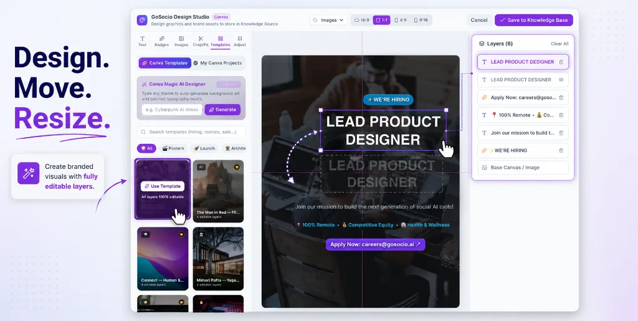Select the 4:5 aspect ratio
Image resolution: width=638 pixels, height=321 pixels.
point(401,20)
